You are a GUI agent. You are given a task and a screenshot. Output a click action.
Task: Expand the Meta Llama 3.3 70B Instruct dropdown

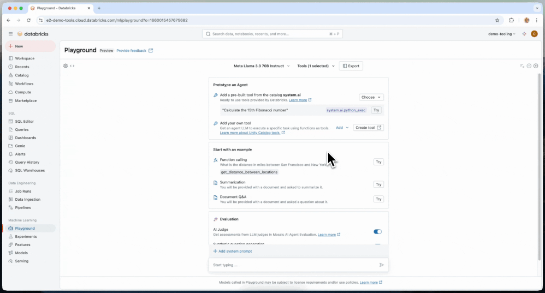click(262, 66)
